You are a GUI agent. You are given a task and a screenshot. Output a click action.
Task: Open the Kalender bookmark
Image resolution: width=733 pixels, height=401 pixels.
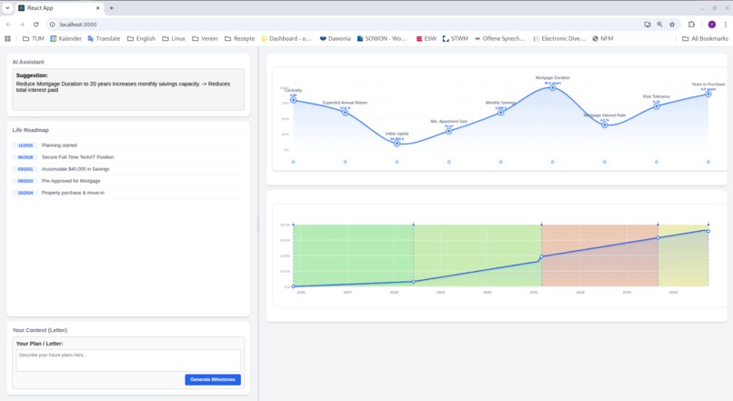65,38
